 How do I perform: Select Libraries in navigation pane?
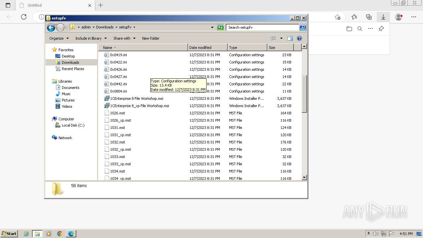(x=65, y=81)
